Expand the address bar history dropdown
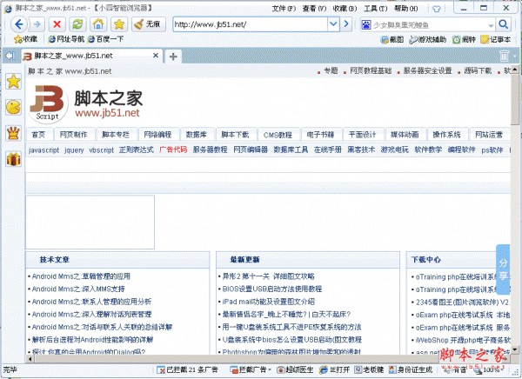This screenshot has height=379, width=522. point(333,24)
